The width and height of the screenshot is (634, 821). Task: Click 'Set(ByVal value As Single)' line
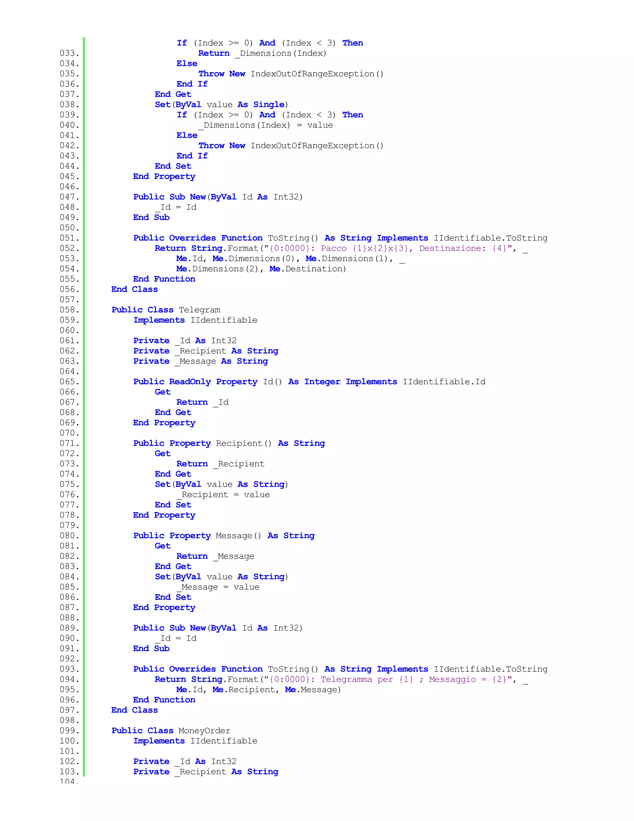point(221,104)
